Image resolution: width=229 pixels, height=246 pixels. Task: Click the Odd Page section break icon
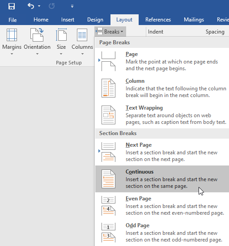pos(108,233)
